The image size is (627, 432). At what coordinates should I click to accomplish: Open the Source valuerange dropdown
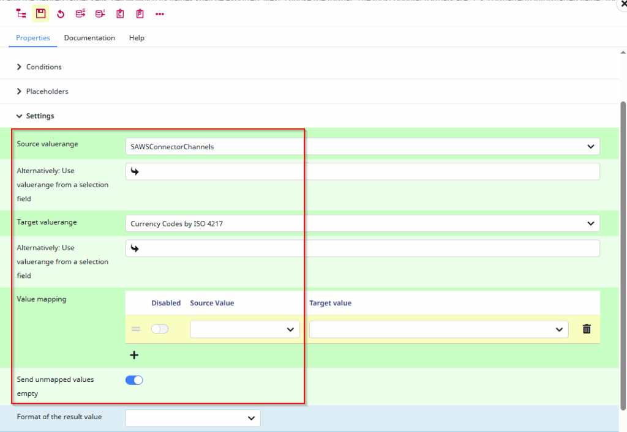590,146
